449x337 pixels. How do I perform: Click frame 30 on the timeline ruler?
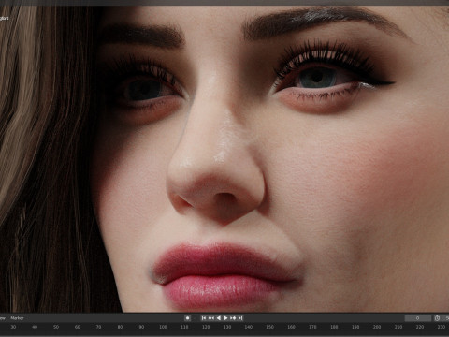pyautogui.click(x=13, y=327)
